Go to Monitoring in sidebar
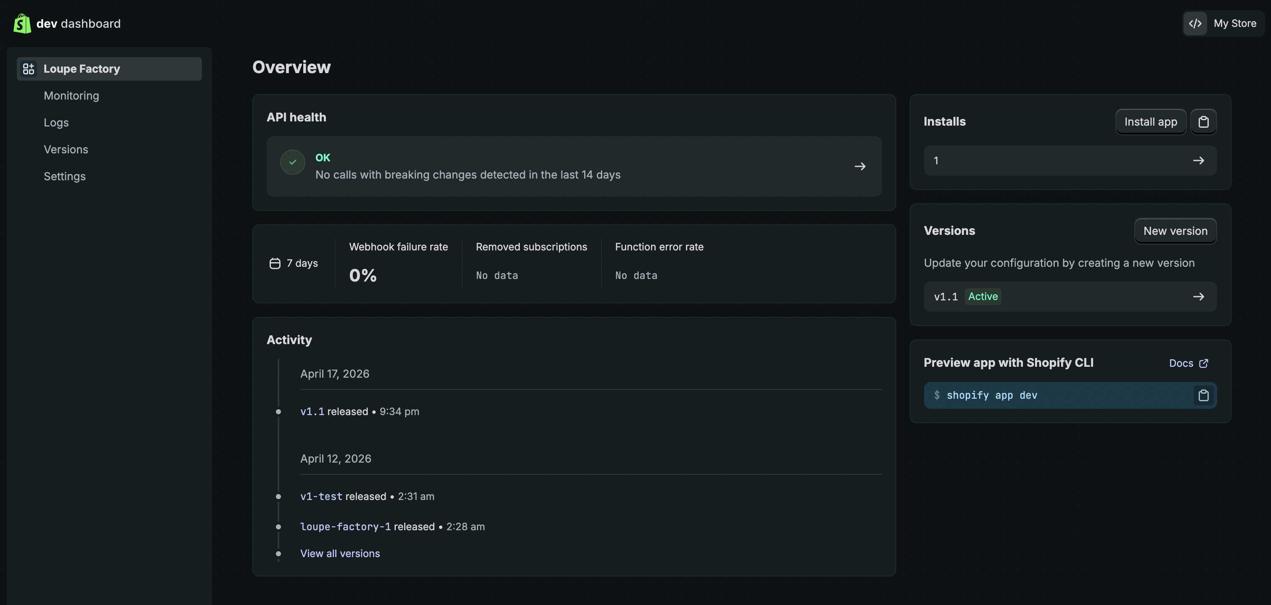This screenshot has height=605, width=1271. (71, 96)
